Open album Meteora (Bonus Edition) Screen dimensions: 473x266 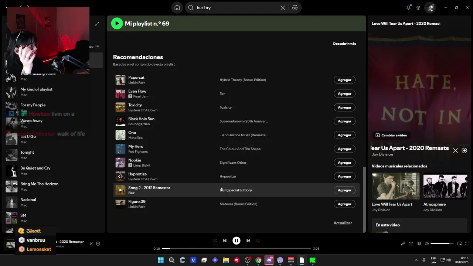(238, 204)
